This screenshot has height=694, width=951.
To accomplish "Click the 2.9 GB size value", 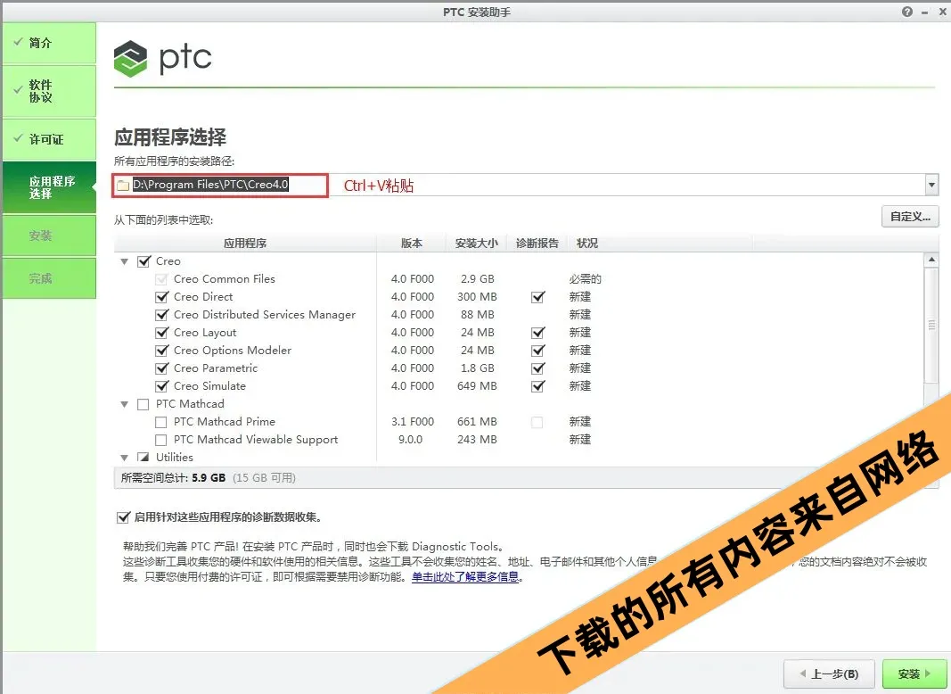I will point(478,279).
